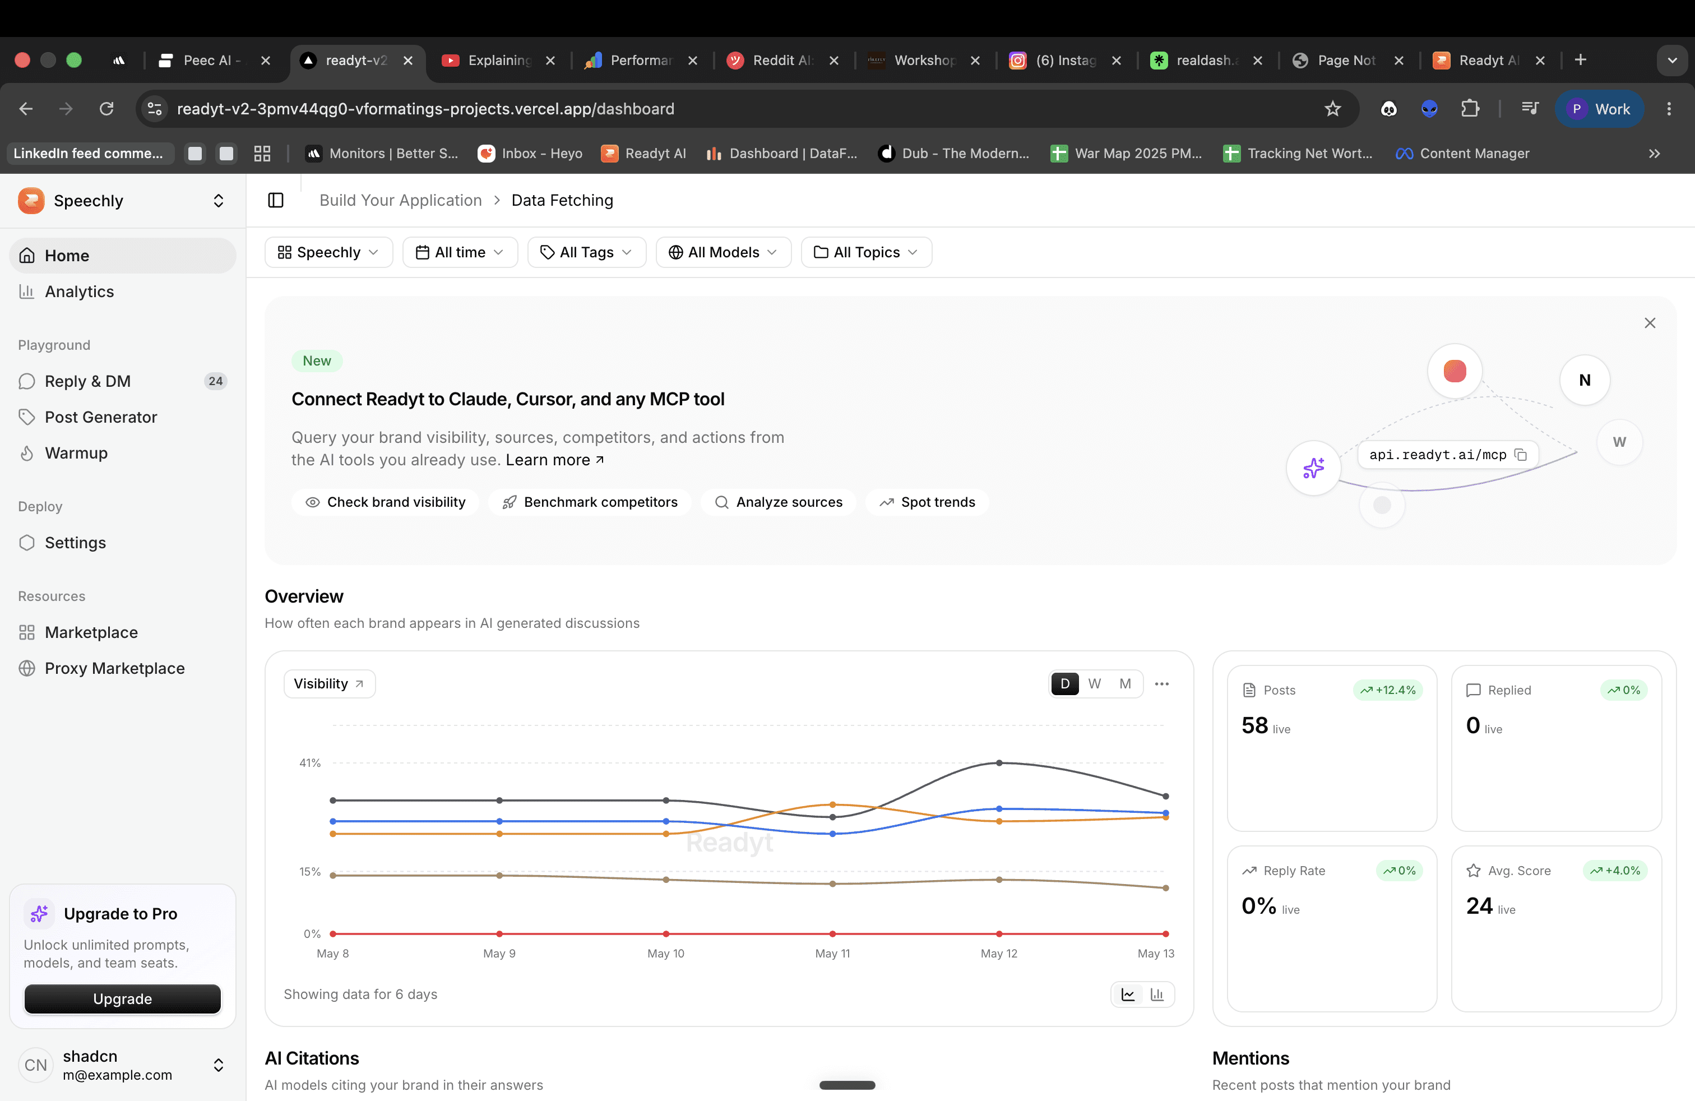Viewport: 1695px width, 1101px height.
Task: Open Warmup in the sidebar
Action: [122, 453]
